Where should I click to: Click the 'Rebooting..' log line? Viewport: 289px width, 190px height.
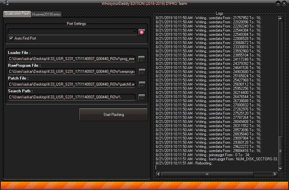point(184,163)
